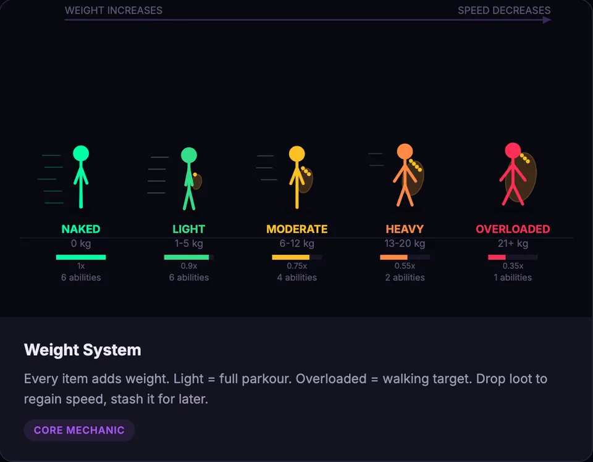Click the 0 kg weight value
This screenshot has height=462, width=593.
(81, 244)
